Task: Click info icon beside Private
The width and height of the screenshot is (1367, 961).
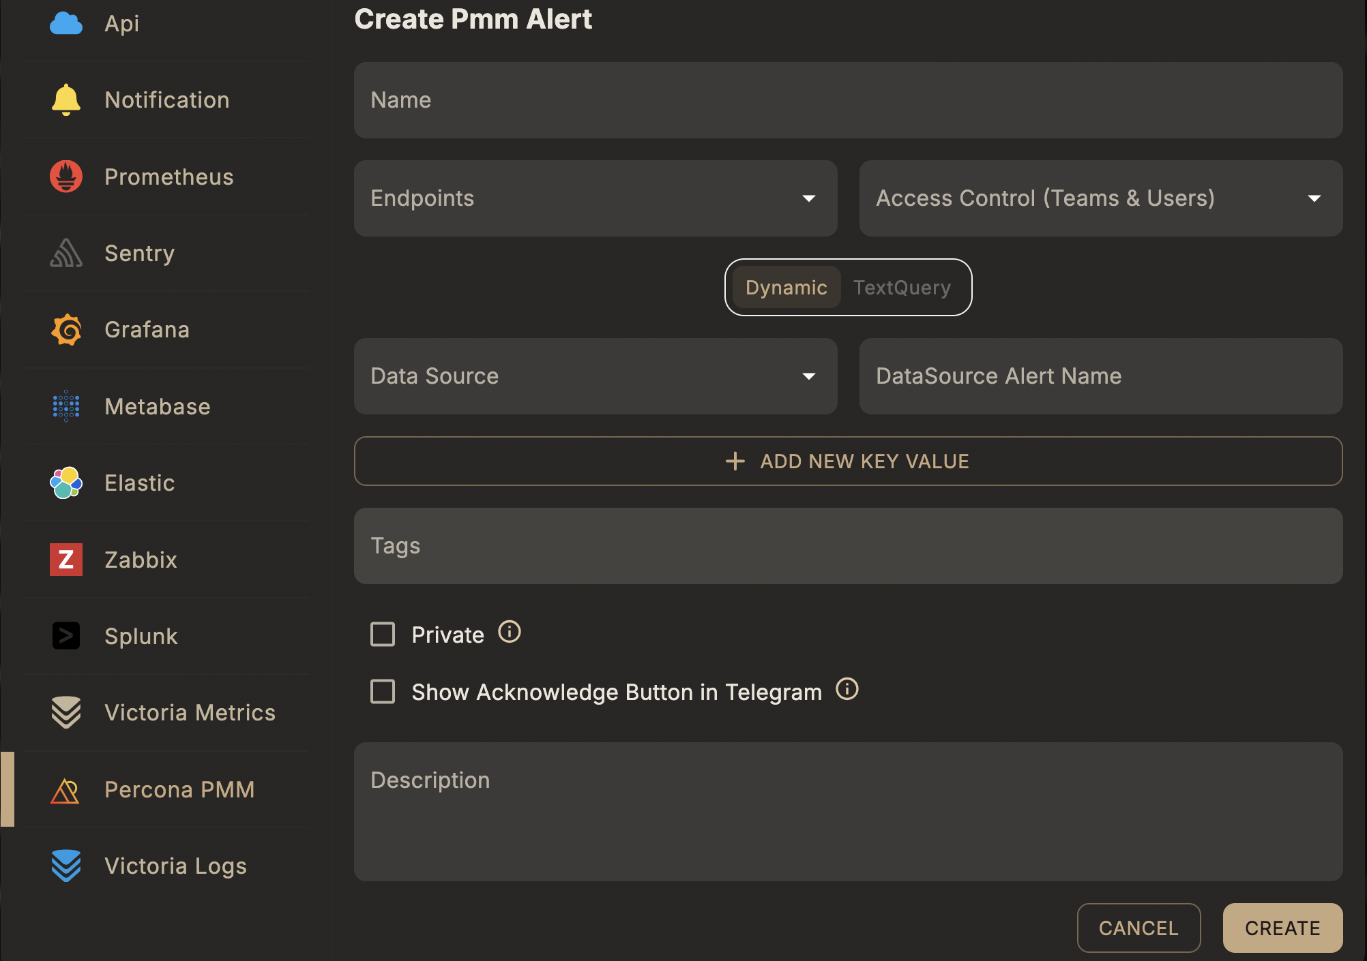Action: pos(510,632)
